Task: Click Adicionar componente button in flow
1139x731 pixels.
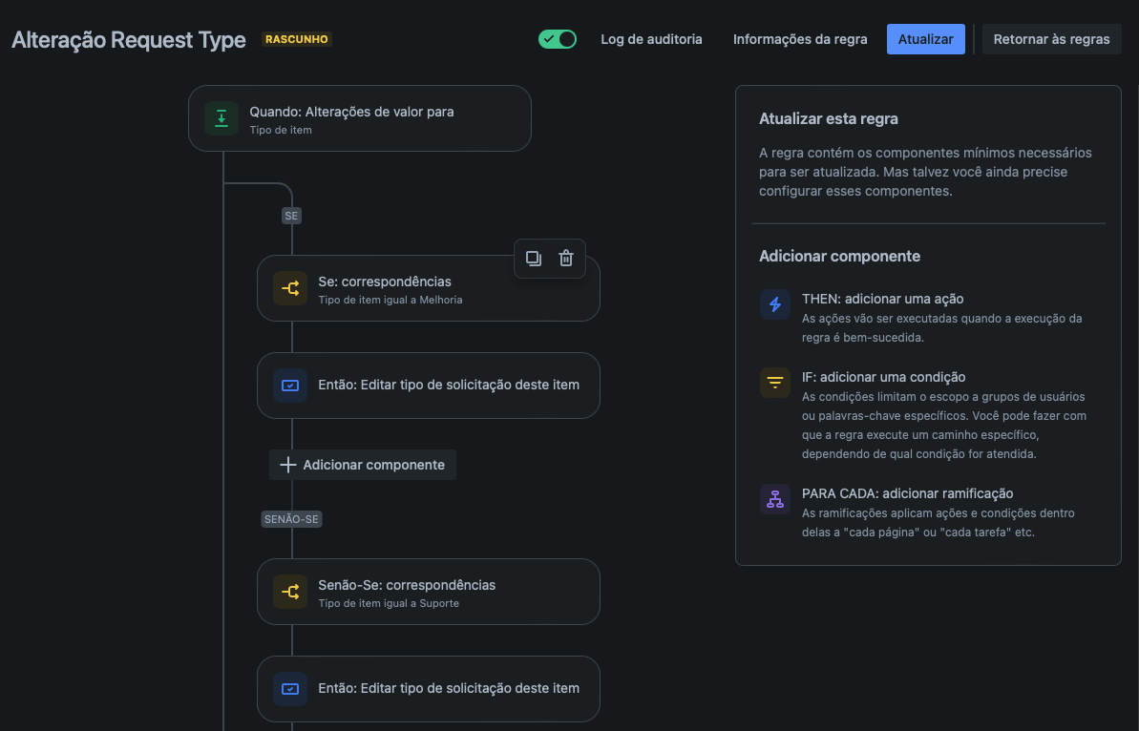Action: [363, 465]
